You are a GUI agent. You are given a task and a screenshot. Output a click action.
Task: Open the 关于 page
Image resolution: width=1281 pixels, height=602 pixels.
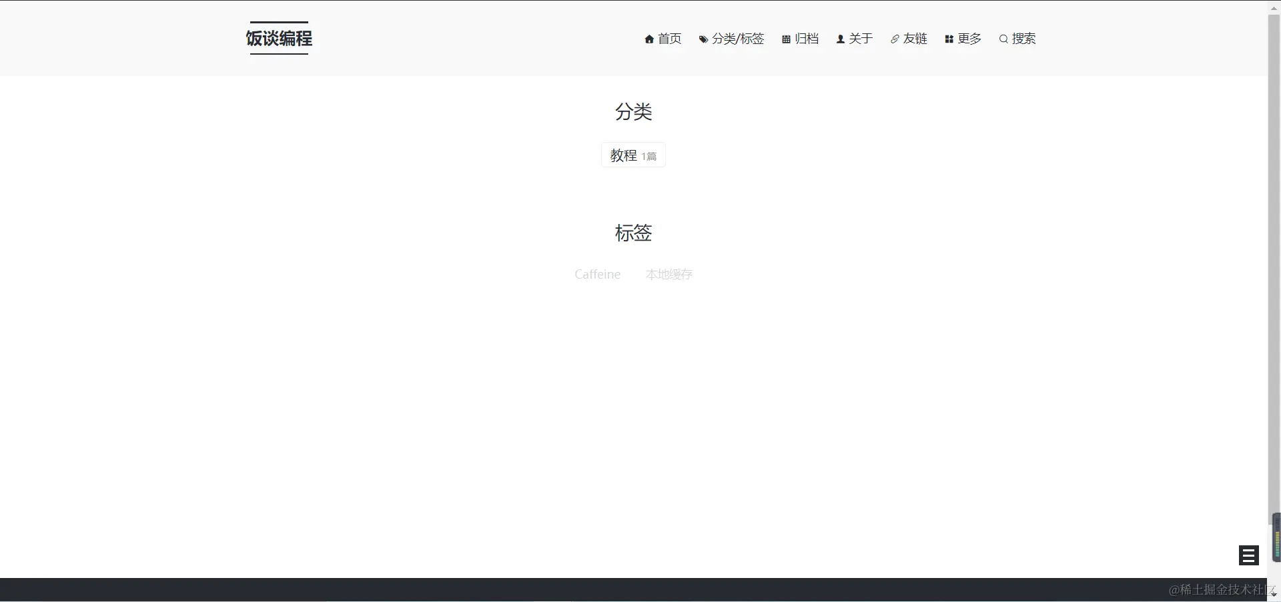(861, 39)
